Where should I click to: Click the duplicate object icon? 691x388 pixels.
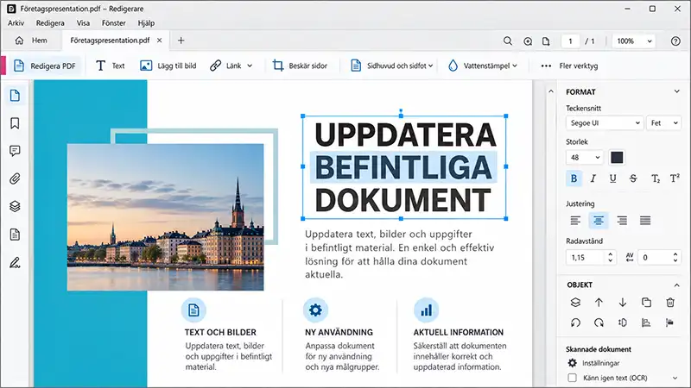click(646, 303)
